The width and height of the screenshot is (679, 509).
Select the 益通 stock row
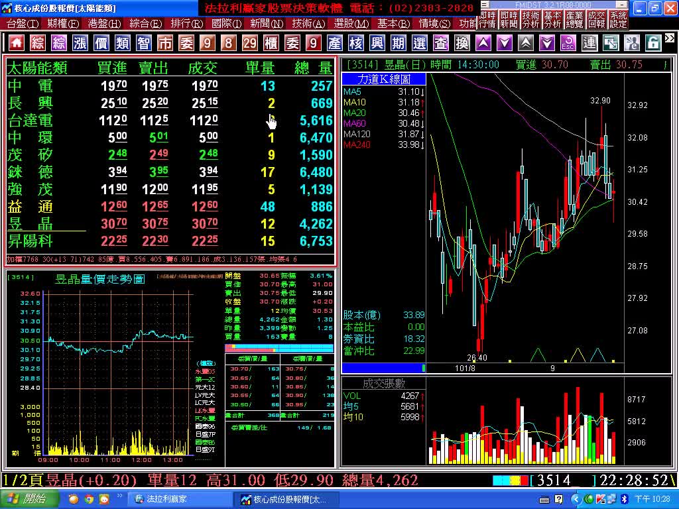(x=170, y=207)
